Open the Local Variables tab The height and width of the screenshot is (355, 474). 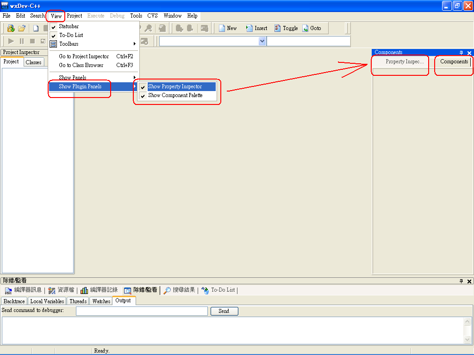(x=47, y=301)
